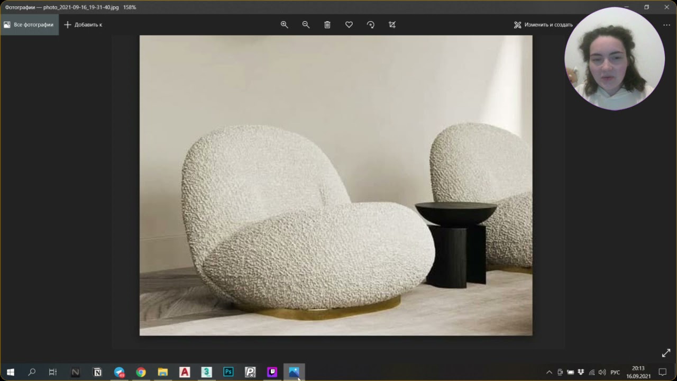This screenshot has height=381, width=677.
Task: Open Notion from the taskbar
Action: [97, 372]
